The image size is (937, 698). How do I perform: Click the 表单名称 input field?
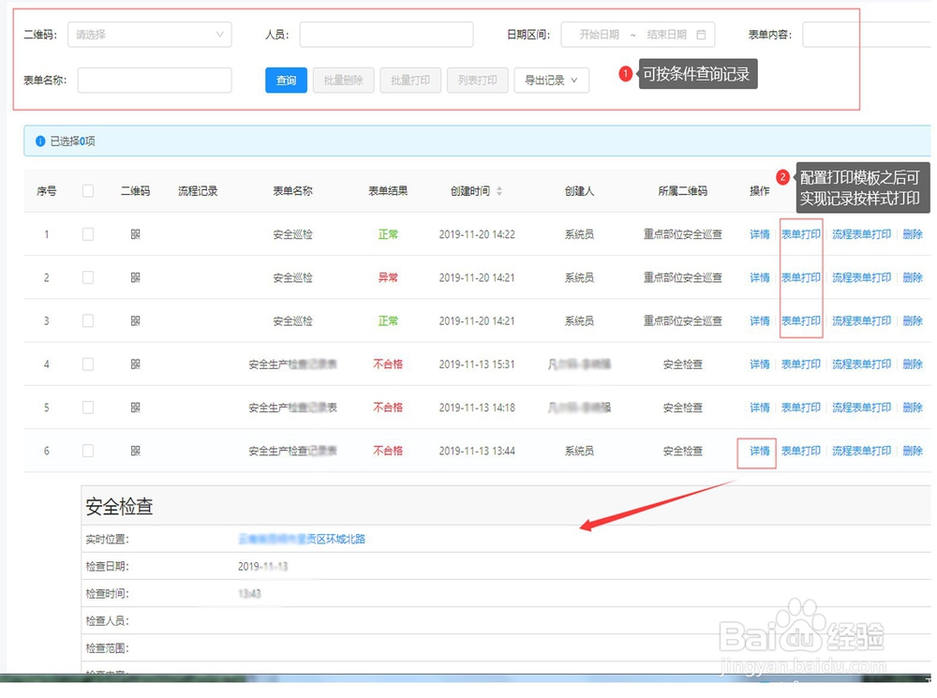click(x=154, y=80)
